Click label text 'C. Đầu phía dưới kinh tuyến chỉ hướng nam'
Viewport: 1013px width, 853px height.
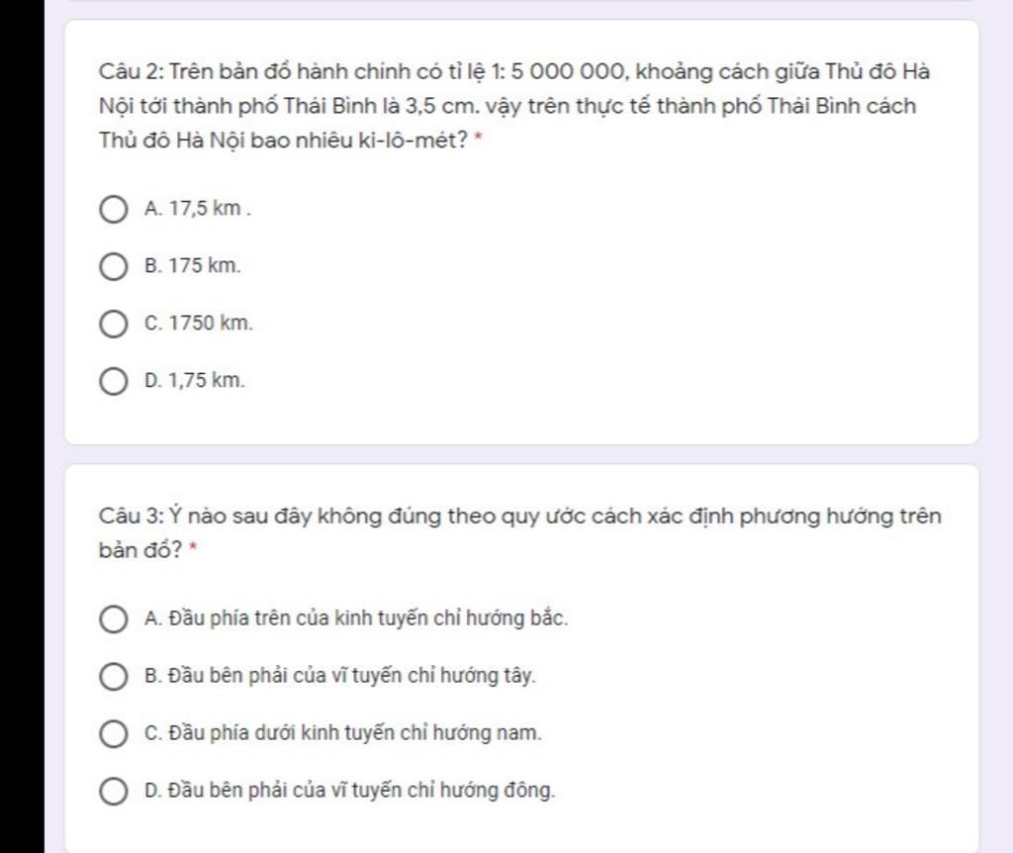click(x=343, y=733)
